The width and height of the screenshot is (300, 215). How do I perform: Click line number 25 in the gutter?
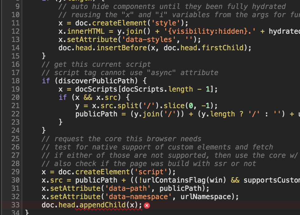pyautogui.click(x=16, y=139)
